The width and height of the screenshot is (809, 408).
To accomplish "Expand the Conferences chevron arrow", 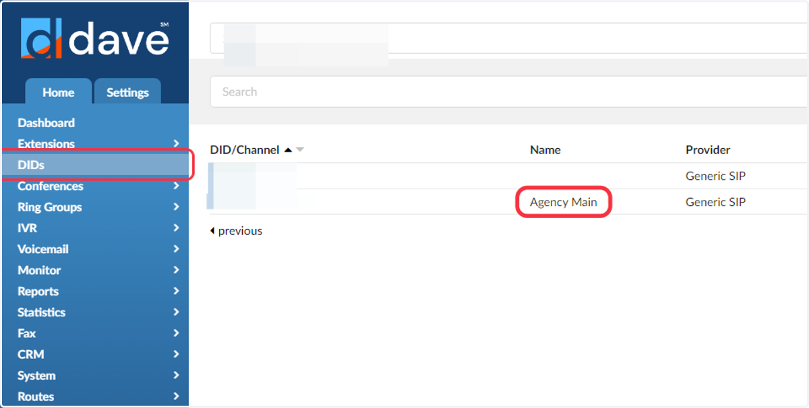I will click(176, 186).
